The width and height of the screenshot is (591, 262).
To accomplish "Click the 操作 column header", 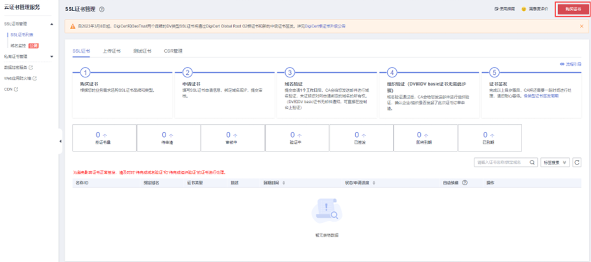I will [x=490, y=183].
